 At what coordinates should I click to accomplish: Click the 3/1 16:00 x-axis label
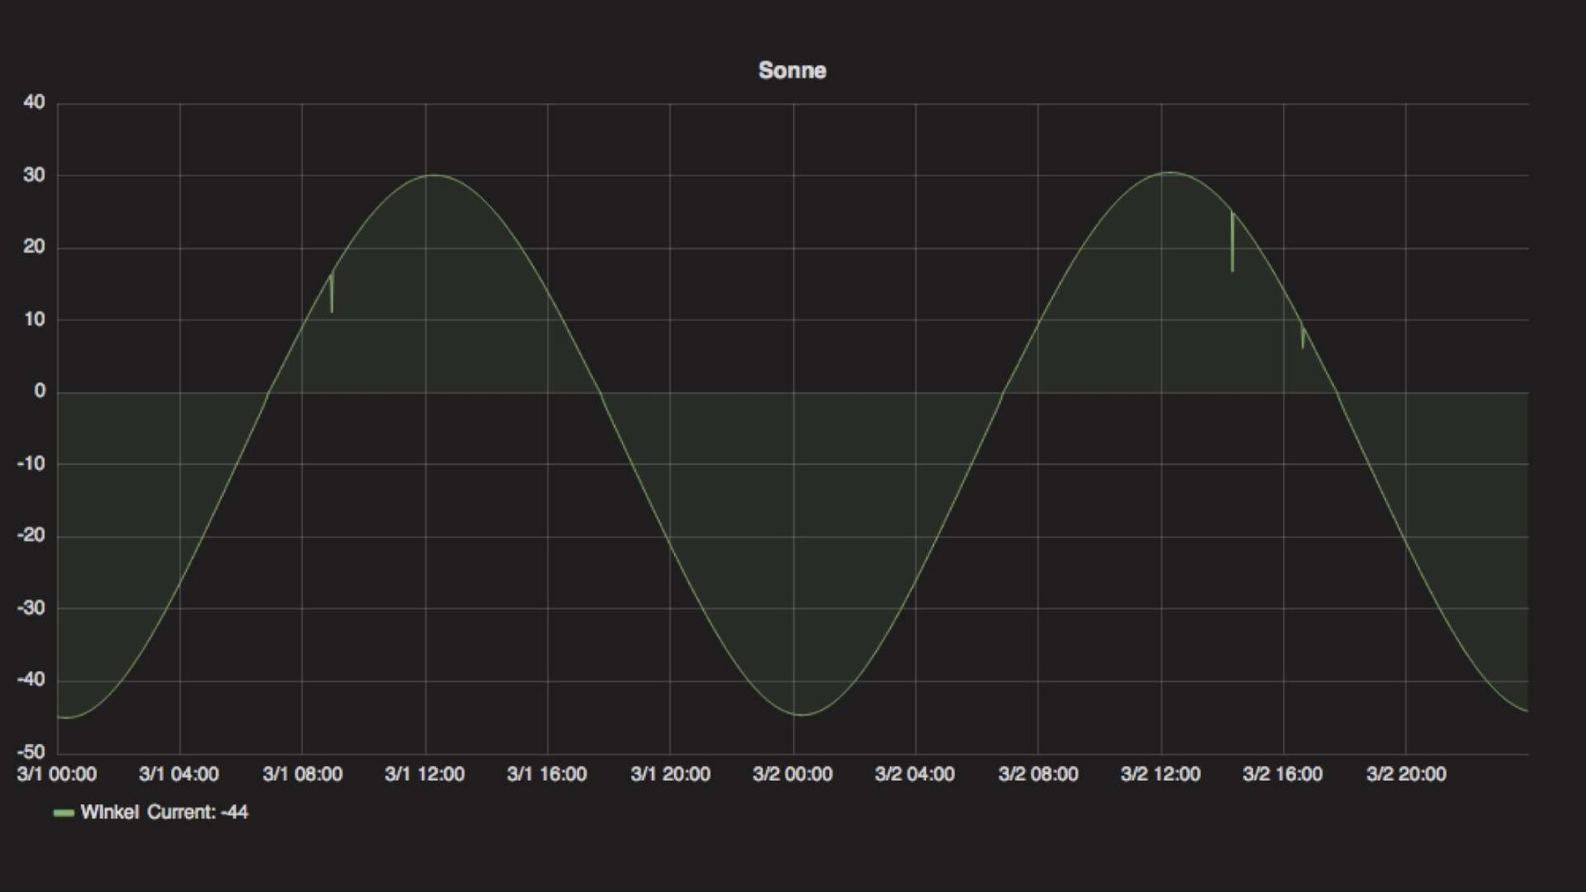(546, 774)
